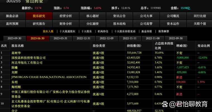212x112 pixels.
Task: Select the 2022-09-30 date tab
Action: 176,38
